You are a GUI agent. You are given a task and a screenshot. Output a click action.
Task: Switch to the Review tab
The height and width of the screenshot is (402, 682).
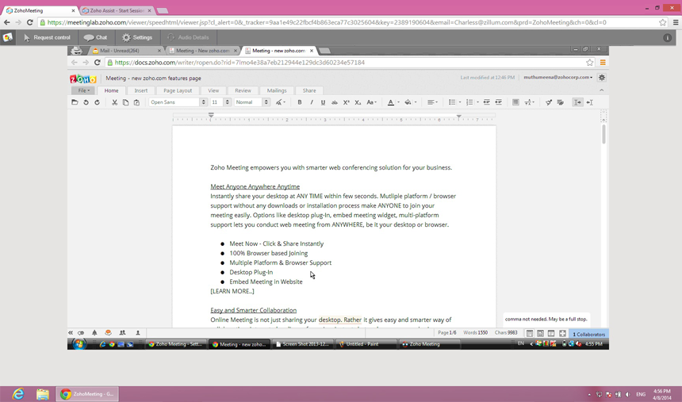243,90
